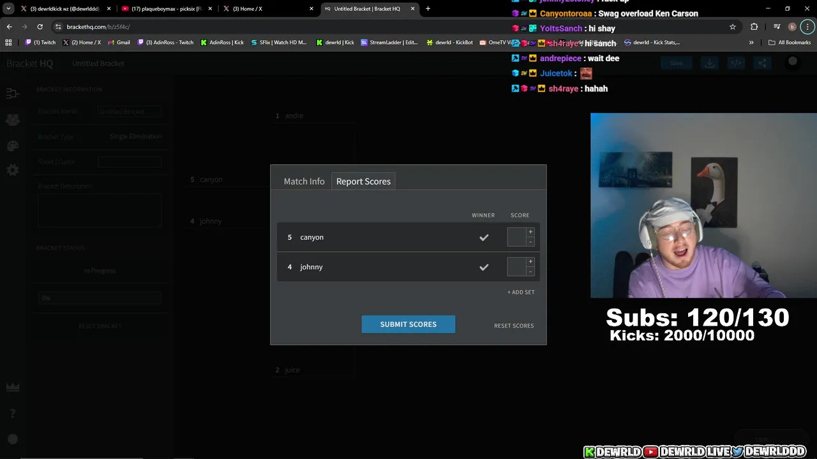Add another set with + ADD SET
Screen dimensions: 817x459
[521, 292]
